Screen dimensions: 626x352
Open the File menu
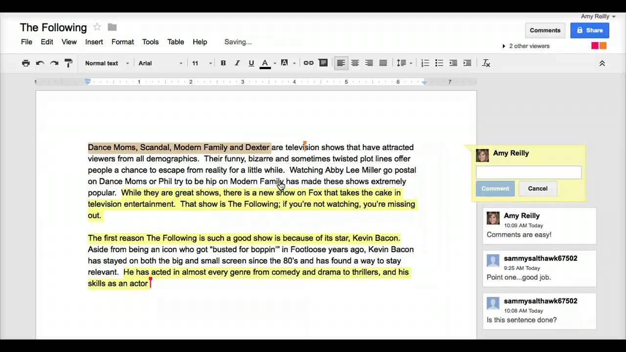(26, 42)
